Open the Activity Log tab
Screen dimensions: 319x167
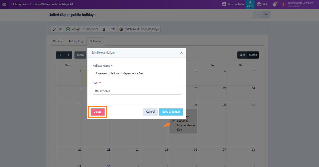(x=76, y=41)
